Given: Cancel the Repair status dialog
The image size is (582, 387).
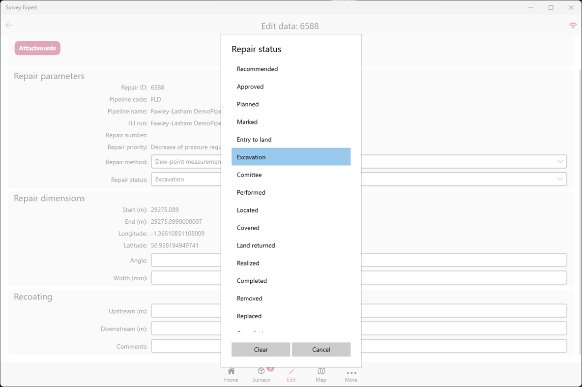Looking at the screenshot, I should coord(321,350).
